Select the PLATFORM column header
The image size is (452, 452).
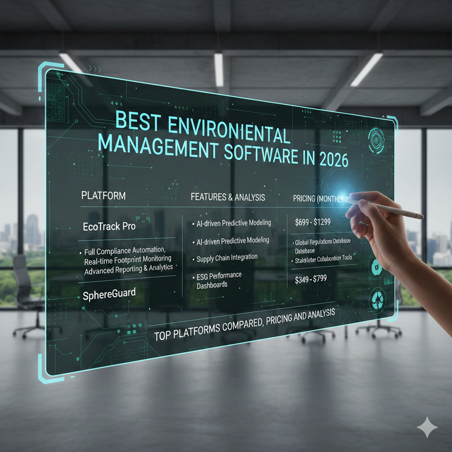103,196
